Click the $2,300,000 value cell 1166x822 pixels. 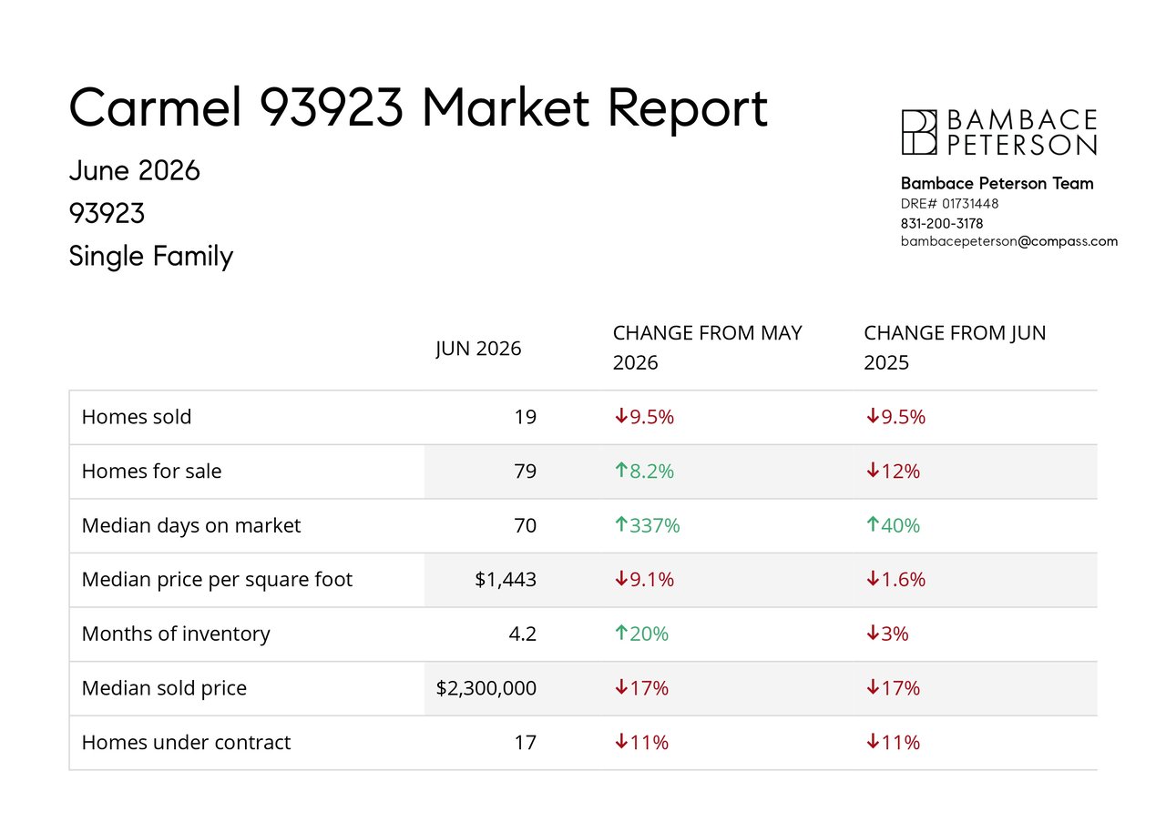pyautogui.click(x=486, y=688)
